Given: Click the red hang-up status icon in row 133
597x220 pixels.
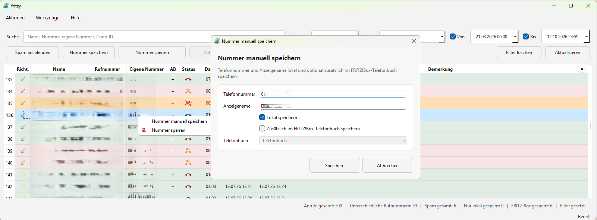Looking at the screenshot, I should click(x=188, y=79).
